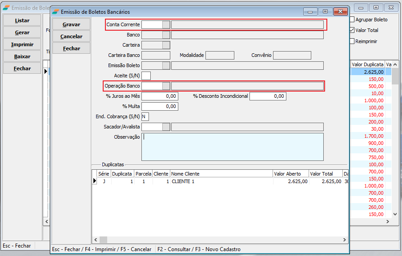Click the Emissão Boleto lookup button
Viewport: 402px width, 256px height.
pos(166,65)
